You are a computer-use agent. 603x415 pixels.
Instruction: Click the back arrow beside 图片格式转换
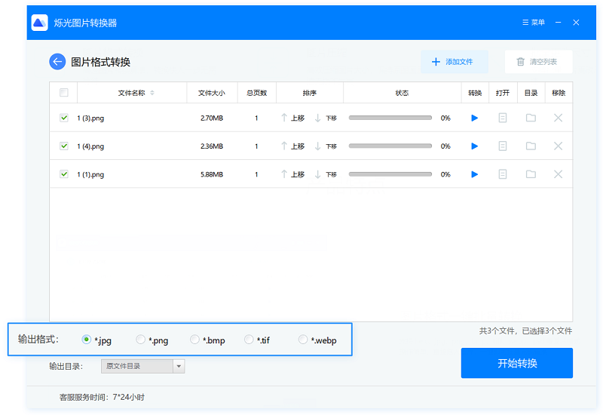pos(57,62)
